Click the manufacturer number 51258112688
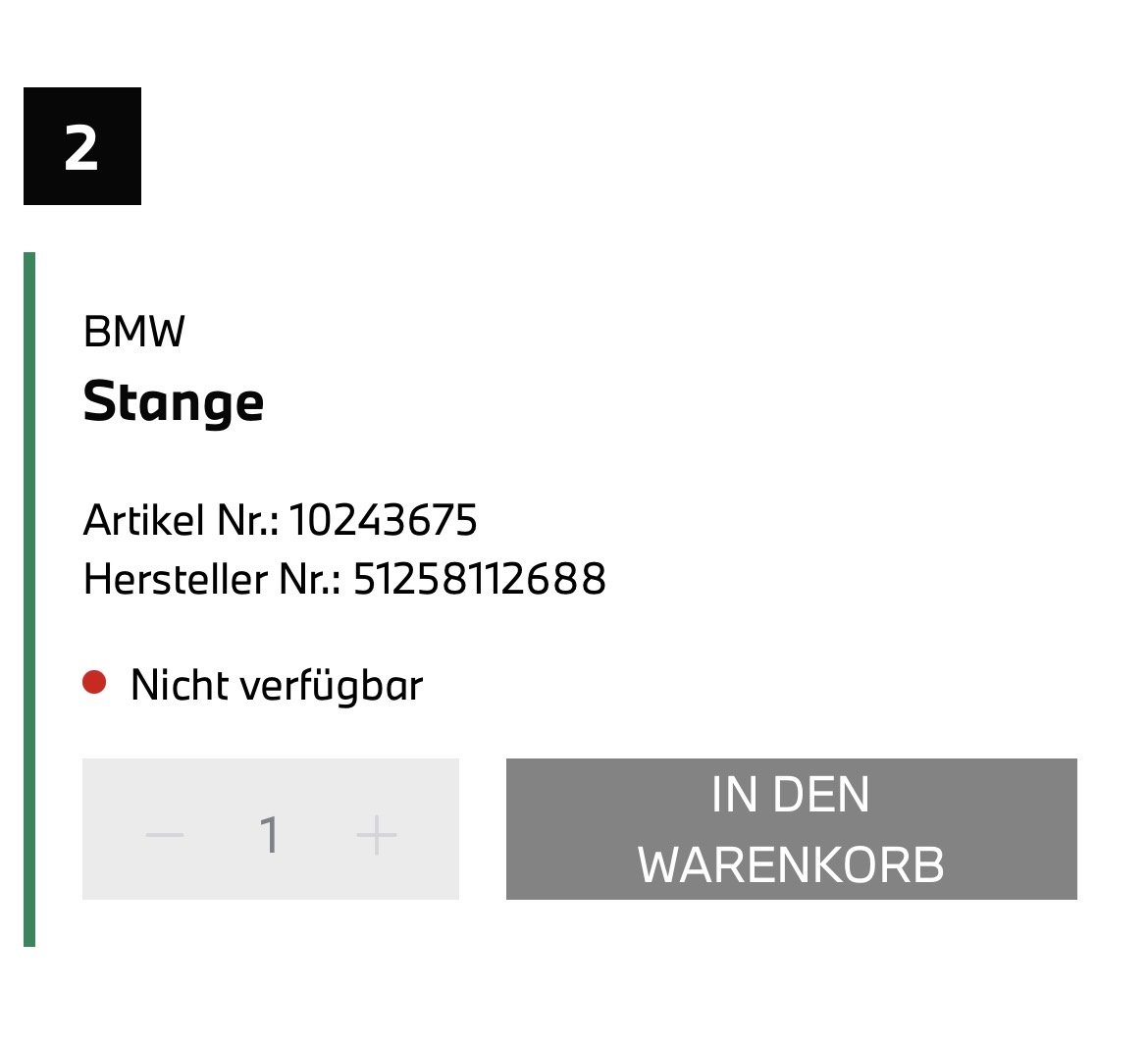 (x=480, y=579)
